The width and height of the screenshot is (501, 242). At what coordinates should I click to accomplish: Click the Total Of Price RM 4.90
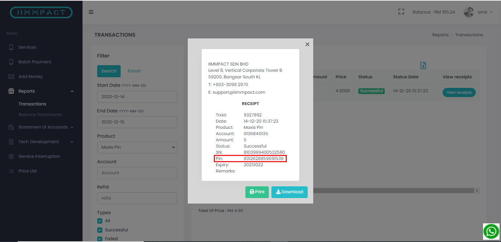click(220, 211)
